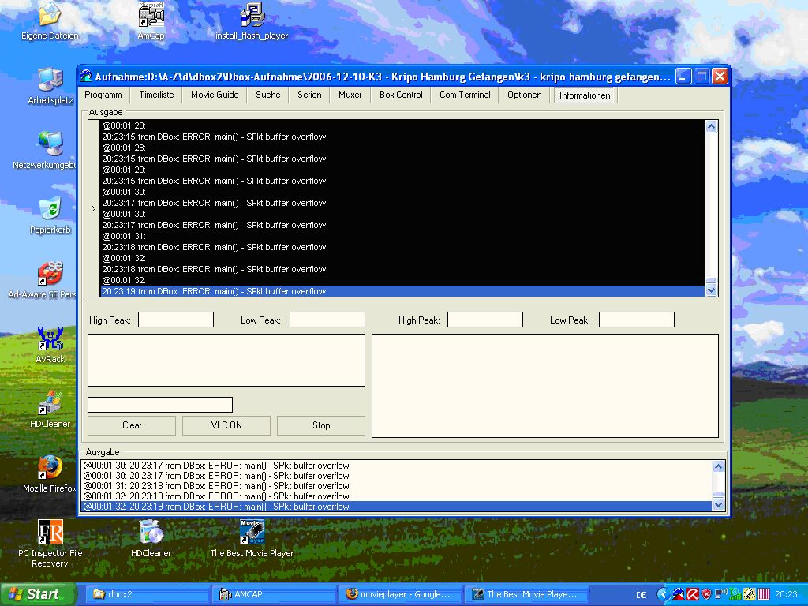Launch Mozilla Firefox desktop icon
The height and width of the screenshot is (606, 808).
point(50,468)
